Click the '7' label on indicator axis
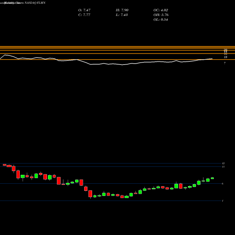This screenshot has width=235, height=235. pyautogui.click(x=225, y=63)
